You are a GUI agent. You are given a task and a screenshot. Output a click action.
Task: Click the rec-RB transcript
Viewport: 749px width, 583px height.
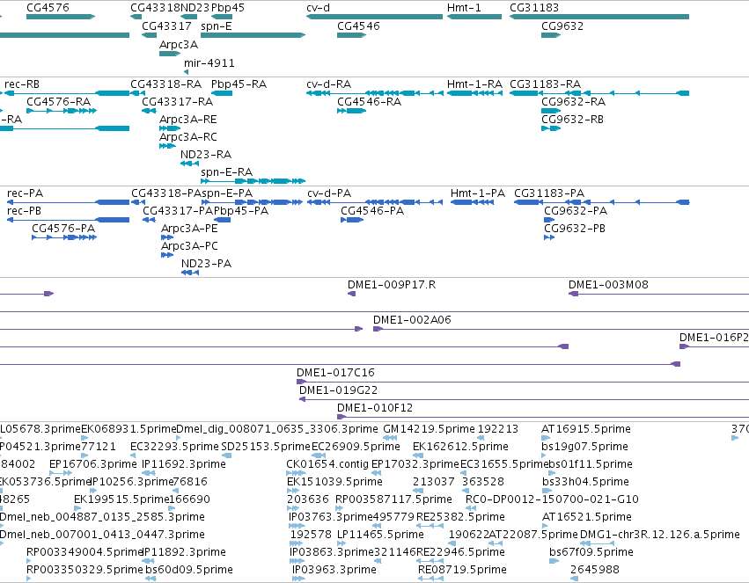pos(67,93)
